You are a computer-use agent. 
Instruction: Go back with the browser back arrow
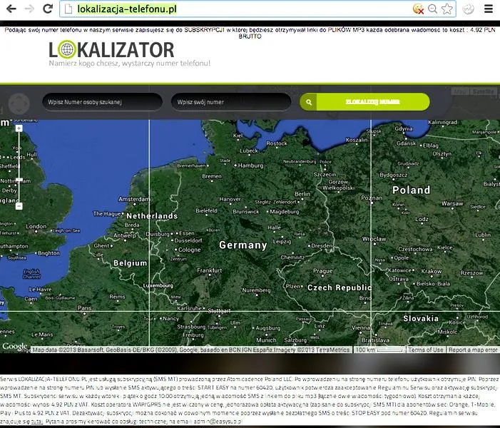pyautogui.click(x=11, y=9)
